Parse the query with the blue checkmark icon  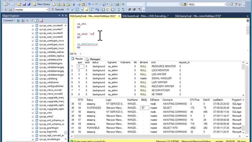coord(72,9)
